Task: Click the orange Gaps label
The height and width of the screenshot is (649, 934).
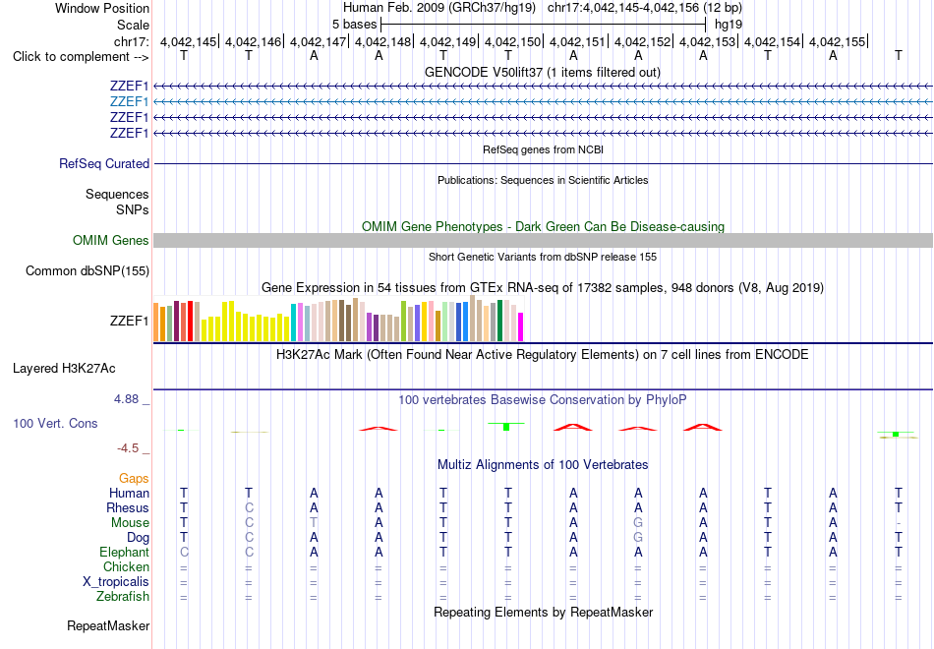Action: [x=134, y=479]
